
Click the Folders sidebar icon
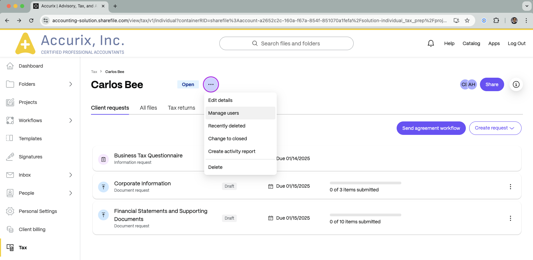[x=10, y=84]
